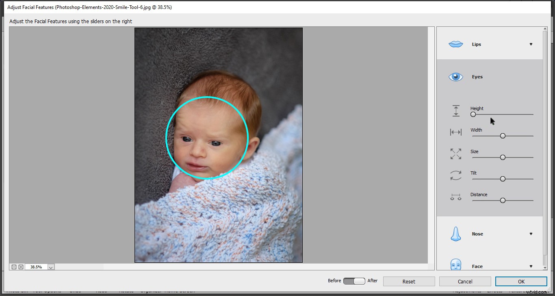Image resolution: width=555 pixels, height=296 pixels.
Task: Expand the Lips options section
Action: coord(531,44)
